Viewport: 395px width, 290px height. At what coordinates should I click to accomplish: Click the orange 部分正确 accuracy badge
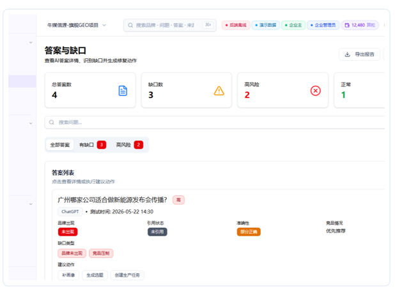pyautogui.click(x=249, y=232)
